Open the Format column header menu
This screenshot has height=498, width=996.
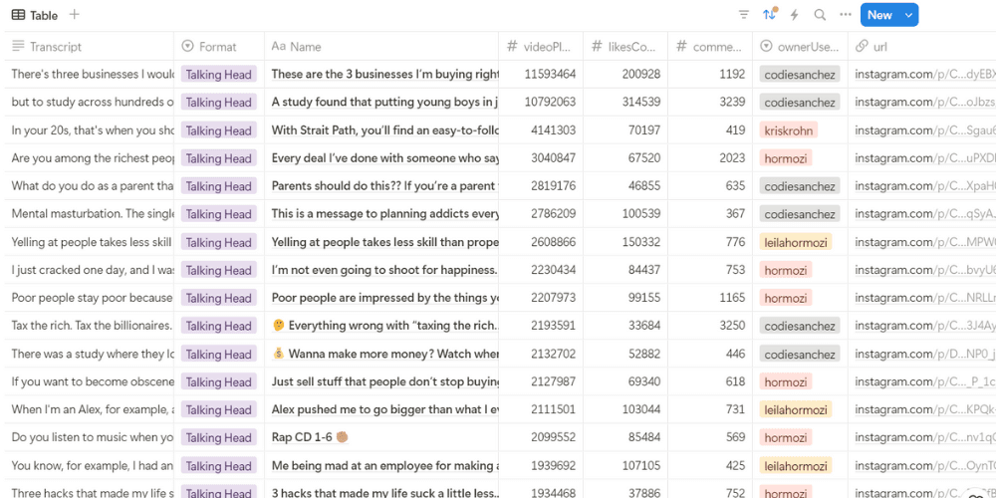[x=219, y=47]
